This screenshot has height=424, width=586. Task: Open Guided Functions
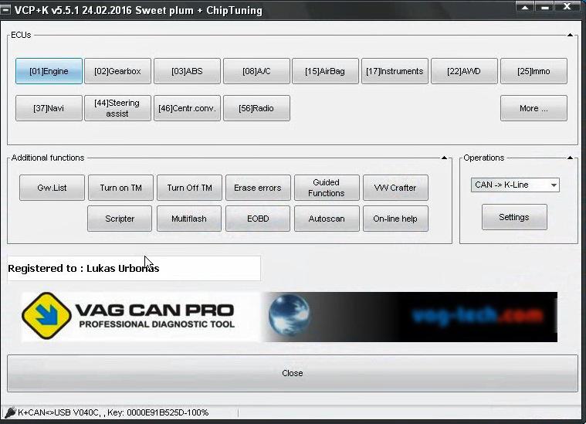coord(327,188)
